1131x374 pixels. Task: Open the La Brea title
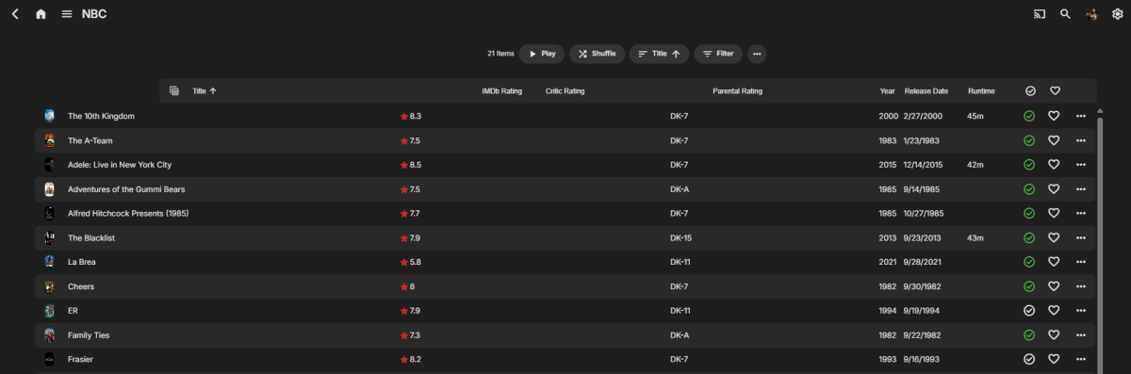pos(82,262)
